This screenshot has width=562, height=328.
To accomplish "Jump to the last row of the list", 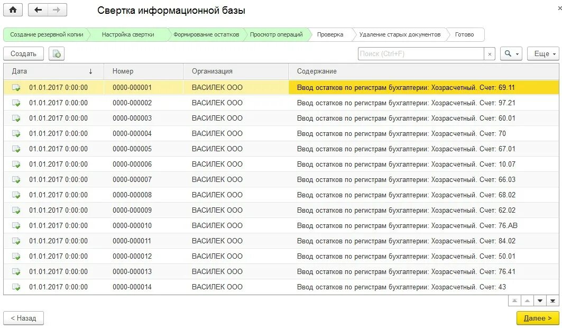I will tap(552, 301).
